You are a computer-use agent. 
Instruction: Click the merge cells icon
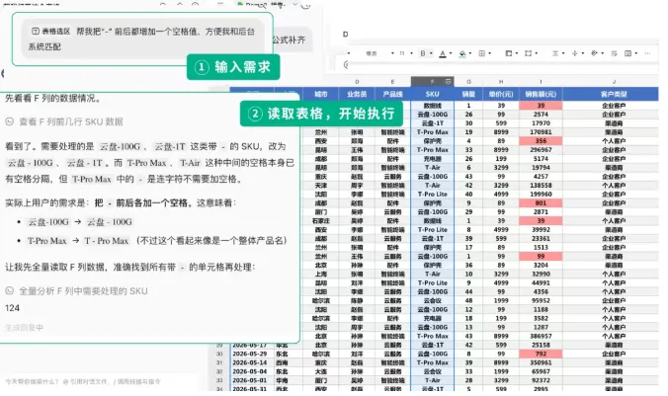coord(509,53)
